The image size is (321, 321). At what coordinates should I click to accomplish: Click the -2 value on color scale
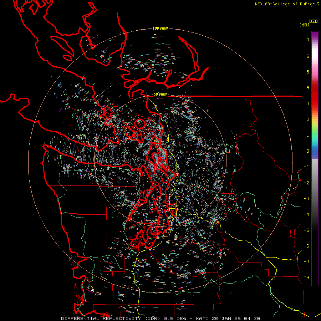tap(306, 183)
